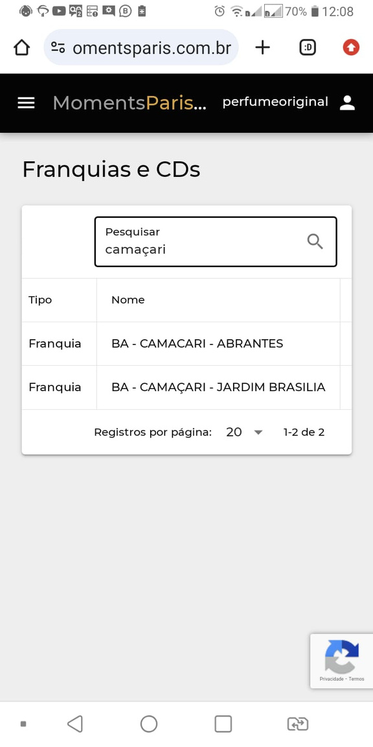The image size is (373, 747).
Task: Open the hamburger navigation menu
Action: (26, 103)
